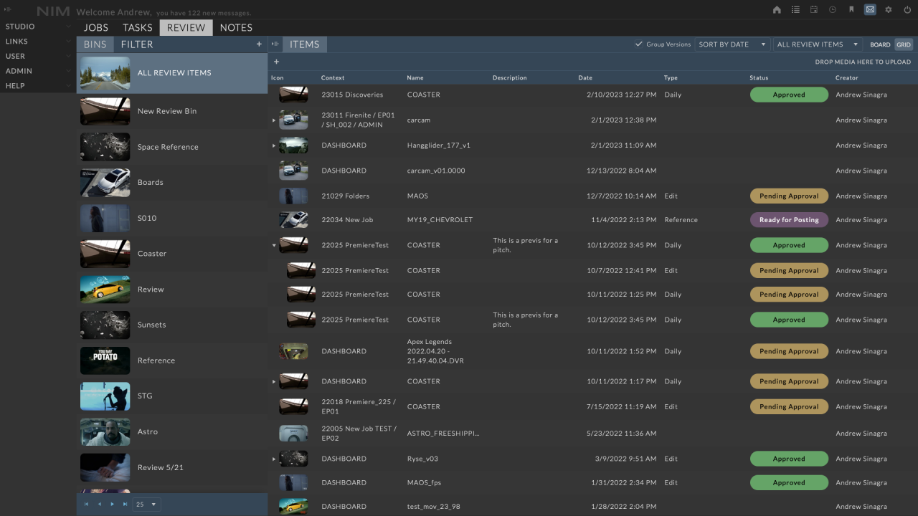This screenshot has width=918, height=516.
Task: Add new bin with plus icon
Action: 259,44
